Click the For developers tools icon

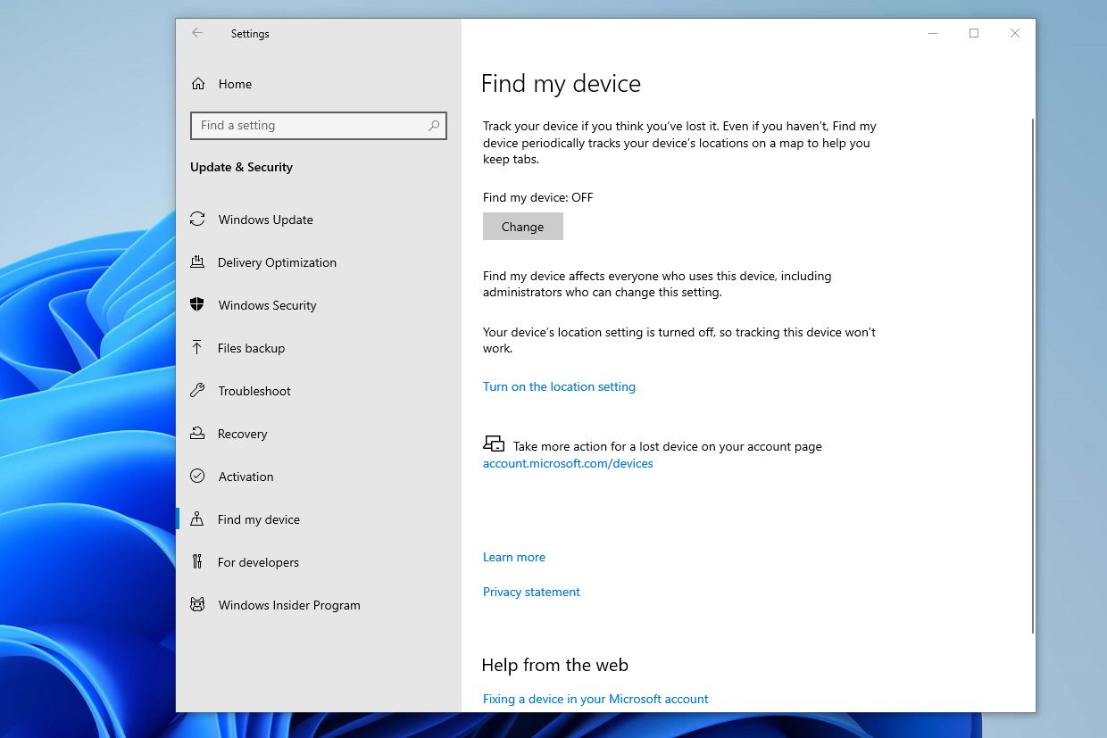click(197, 562)
